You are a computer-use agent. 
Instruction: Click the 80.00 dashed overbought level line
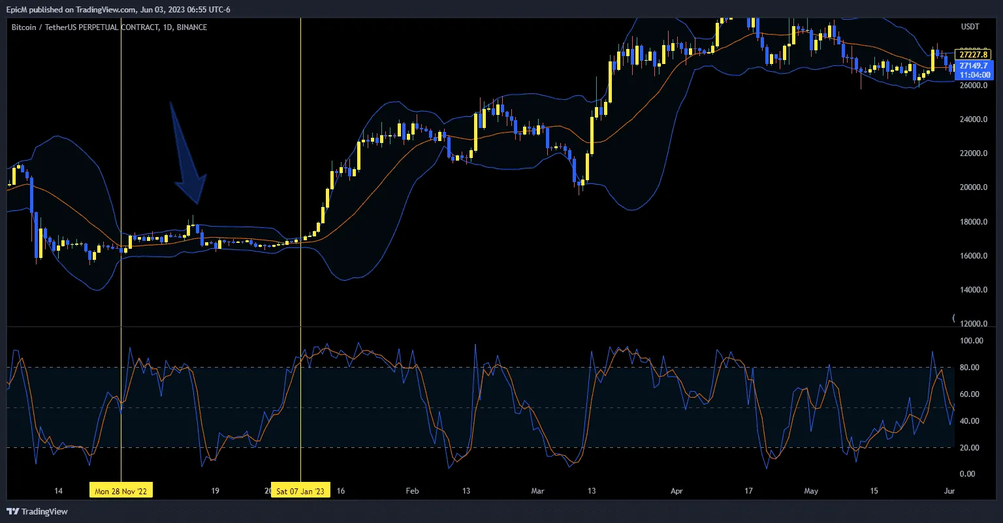click(653, 367)
